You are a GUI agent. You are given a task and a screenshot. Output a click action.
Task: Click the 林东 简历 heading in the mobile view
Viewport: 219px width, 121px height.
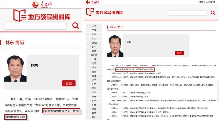pos(15,42)
